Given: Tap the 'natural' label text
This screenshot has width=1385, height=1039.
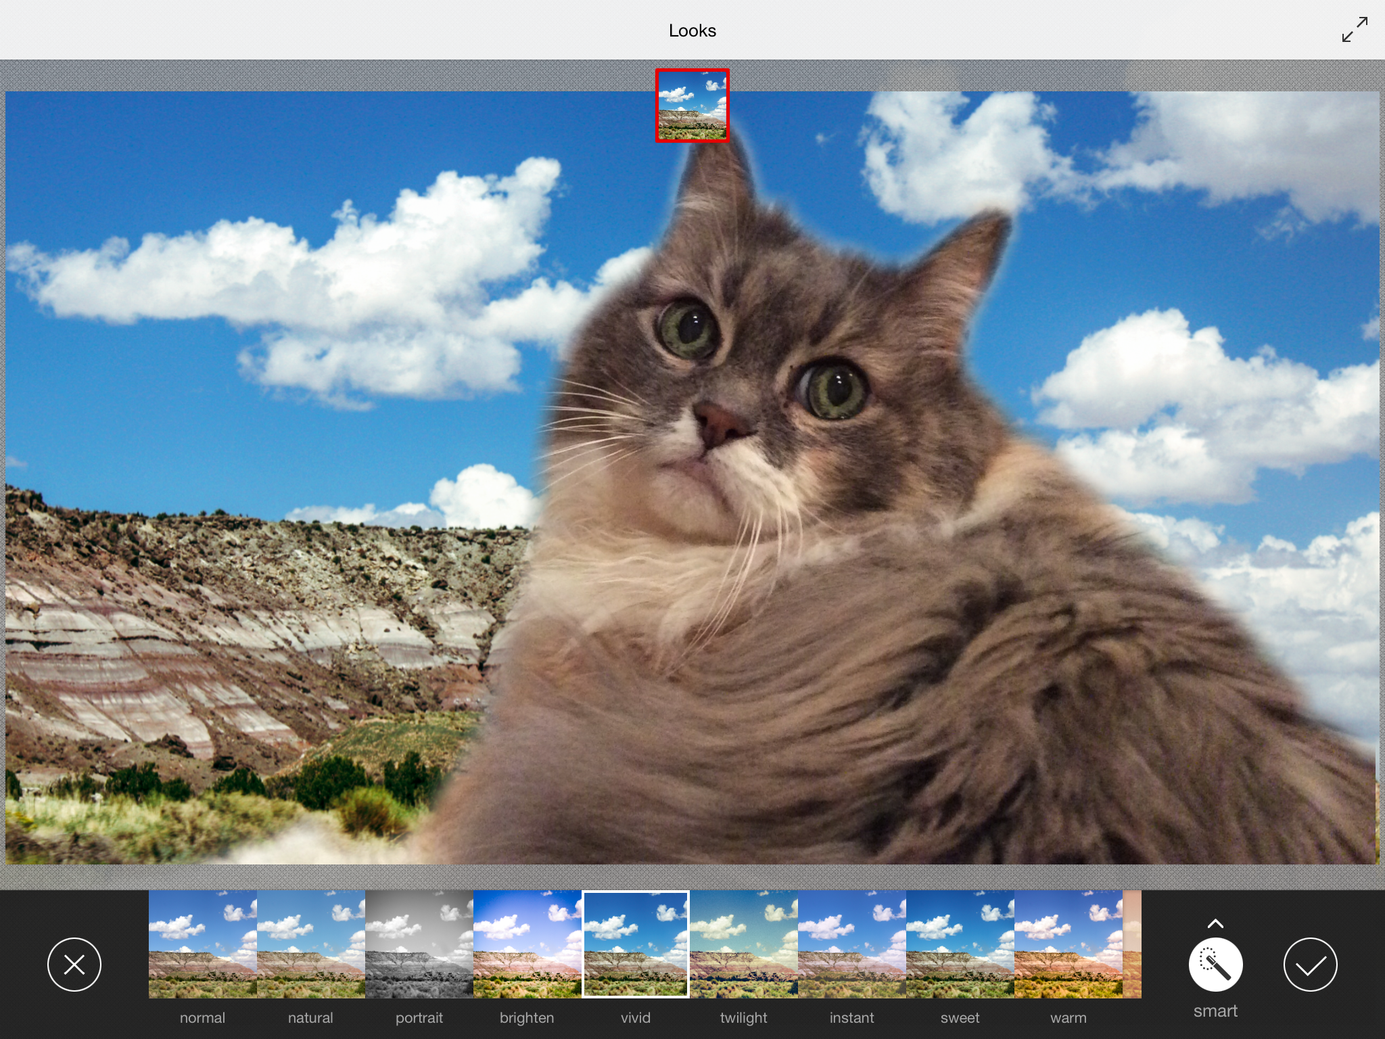Looking at the screenshot, I should (x=310, y=1018).
